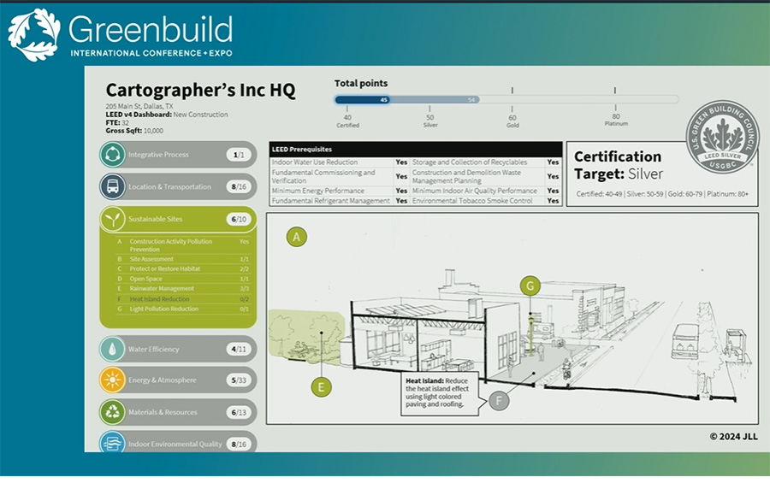The height and width of the screenshot is (483, 770).
Task: Click the Total points progress bar
Action: [x=505, y=99]
